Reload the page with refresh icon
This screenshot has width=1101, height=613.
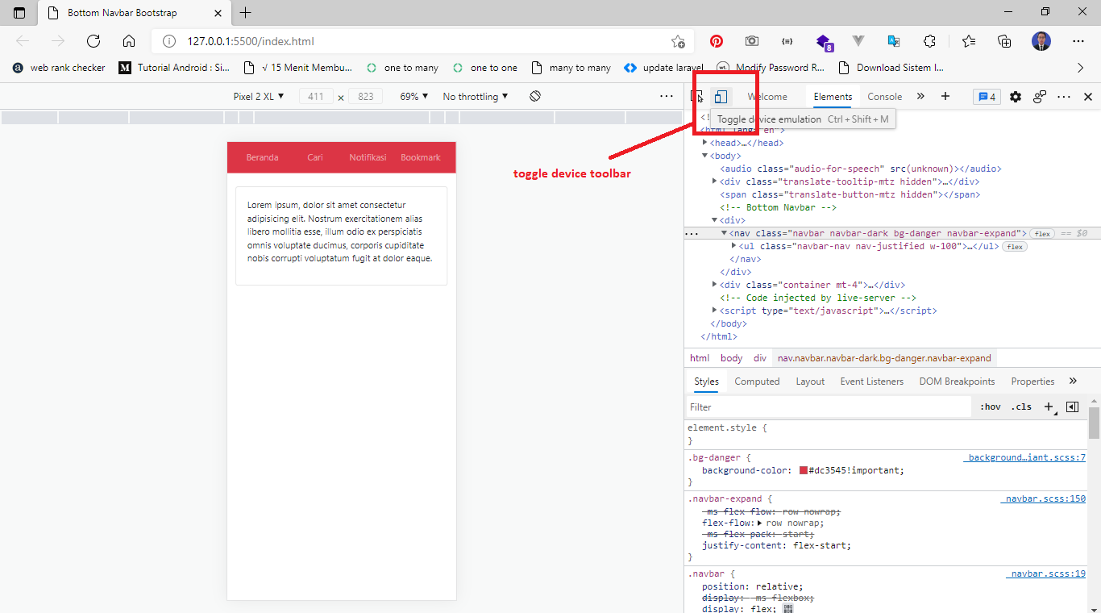click(93, 41)
